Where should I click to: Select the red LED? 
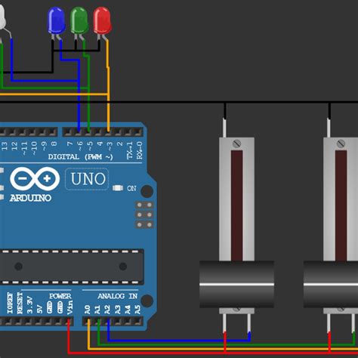102,20
